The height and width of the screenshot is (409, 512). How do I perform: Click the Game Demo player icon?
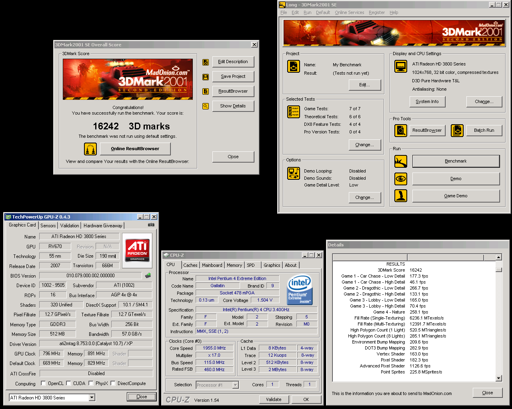(401, 196)
